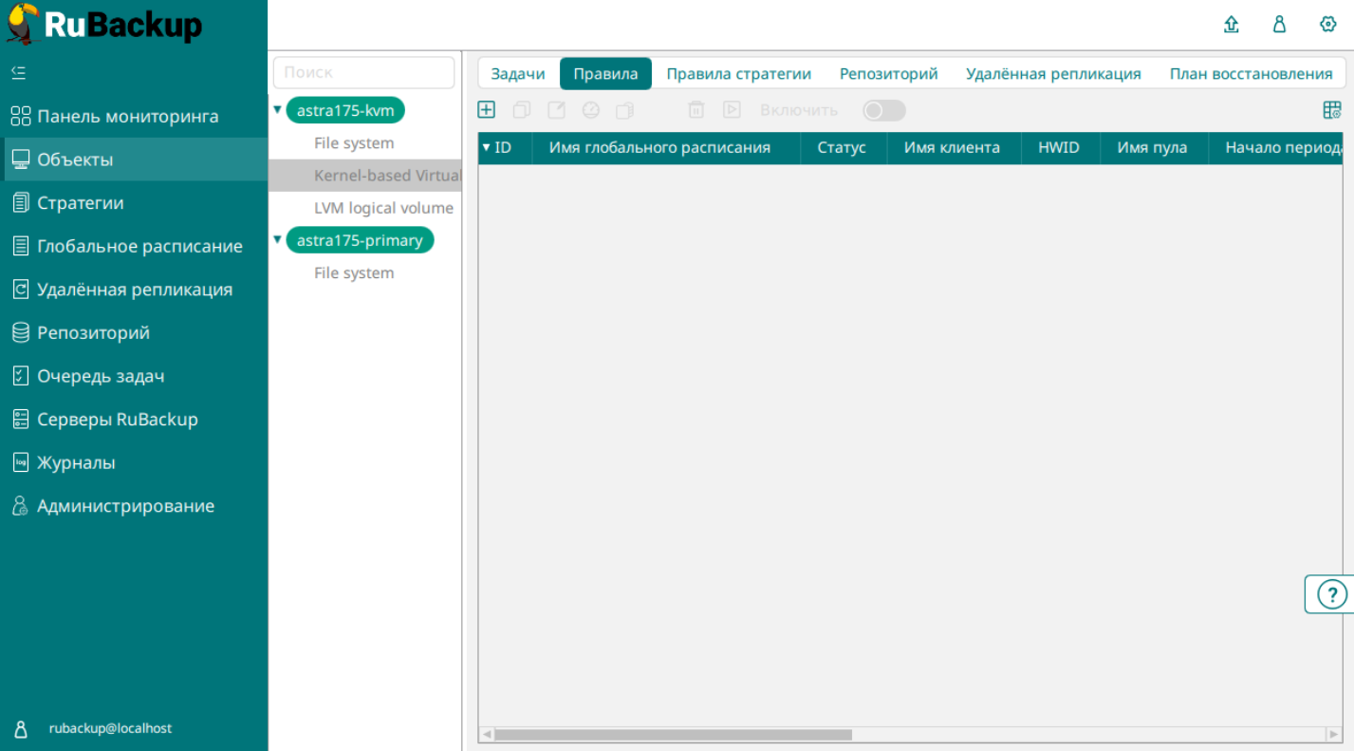This screenshot has width=1354, height=751.
Task: Open the Репозиторий tab
Action: 888,74
